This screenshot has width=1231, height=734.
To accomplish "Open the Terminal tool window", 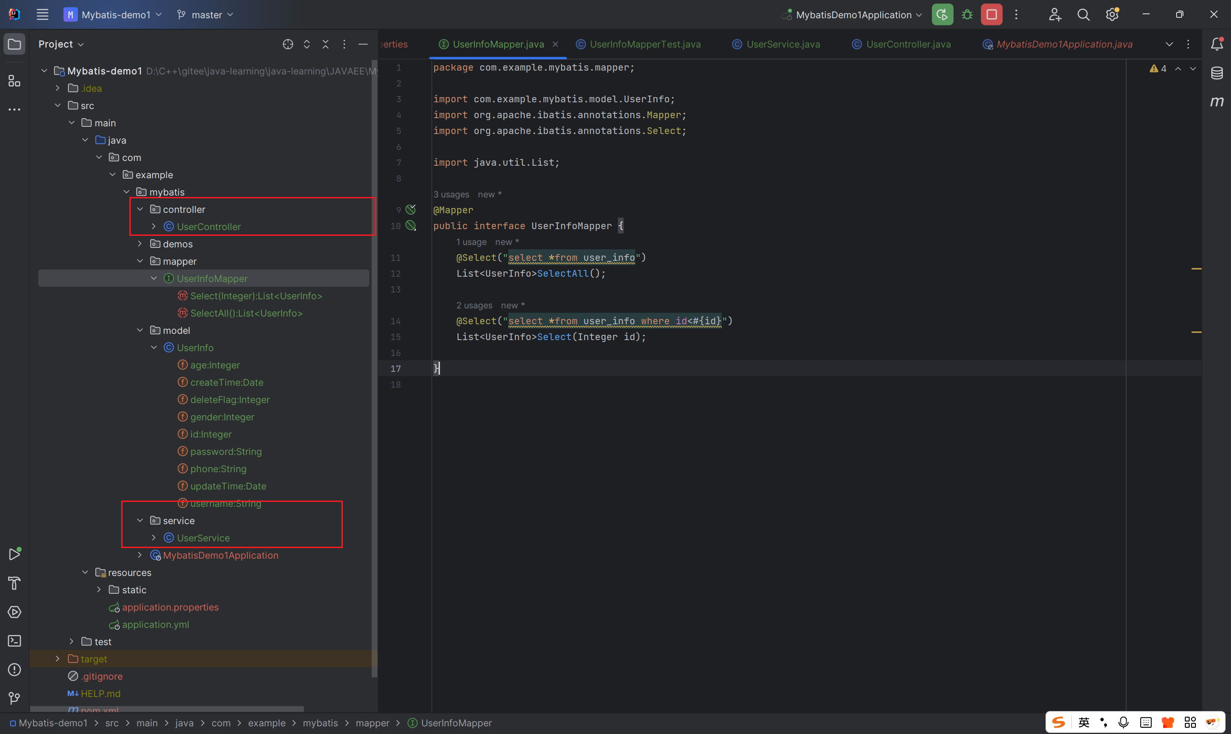I will 14,641.
